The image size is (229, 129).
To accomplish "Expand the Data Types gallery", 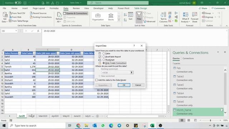I will pos(119,20).
